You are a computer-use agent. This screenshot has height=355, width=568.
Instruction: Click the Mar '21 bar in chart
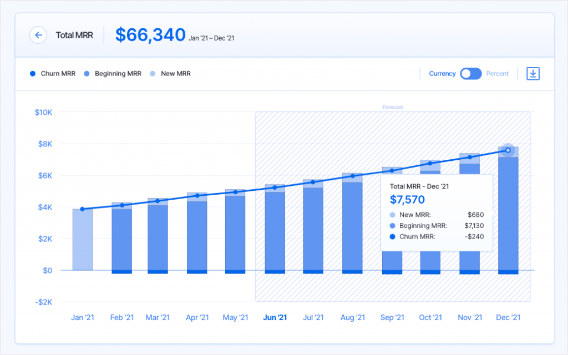[158, 239]
